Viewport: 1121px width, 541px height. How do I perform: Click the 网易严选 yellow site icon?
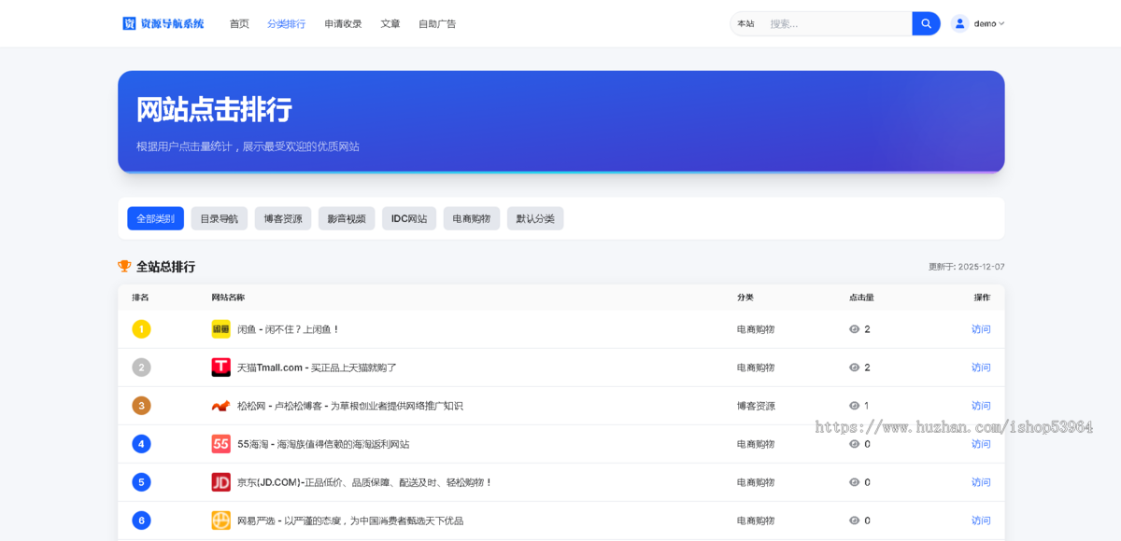[220, 520]
